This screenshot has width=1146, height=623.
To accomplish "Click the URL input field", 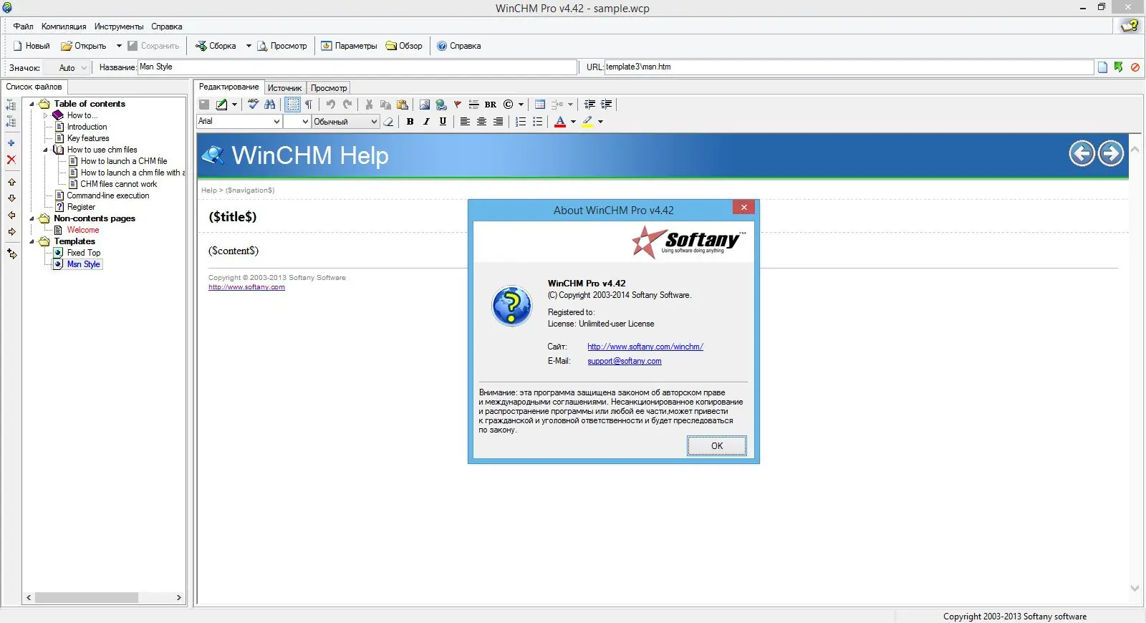I will [849, 67].
